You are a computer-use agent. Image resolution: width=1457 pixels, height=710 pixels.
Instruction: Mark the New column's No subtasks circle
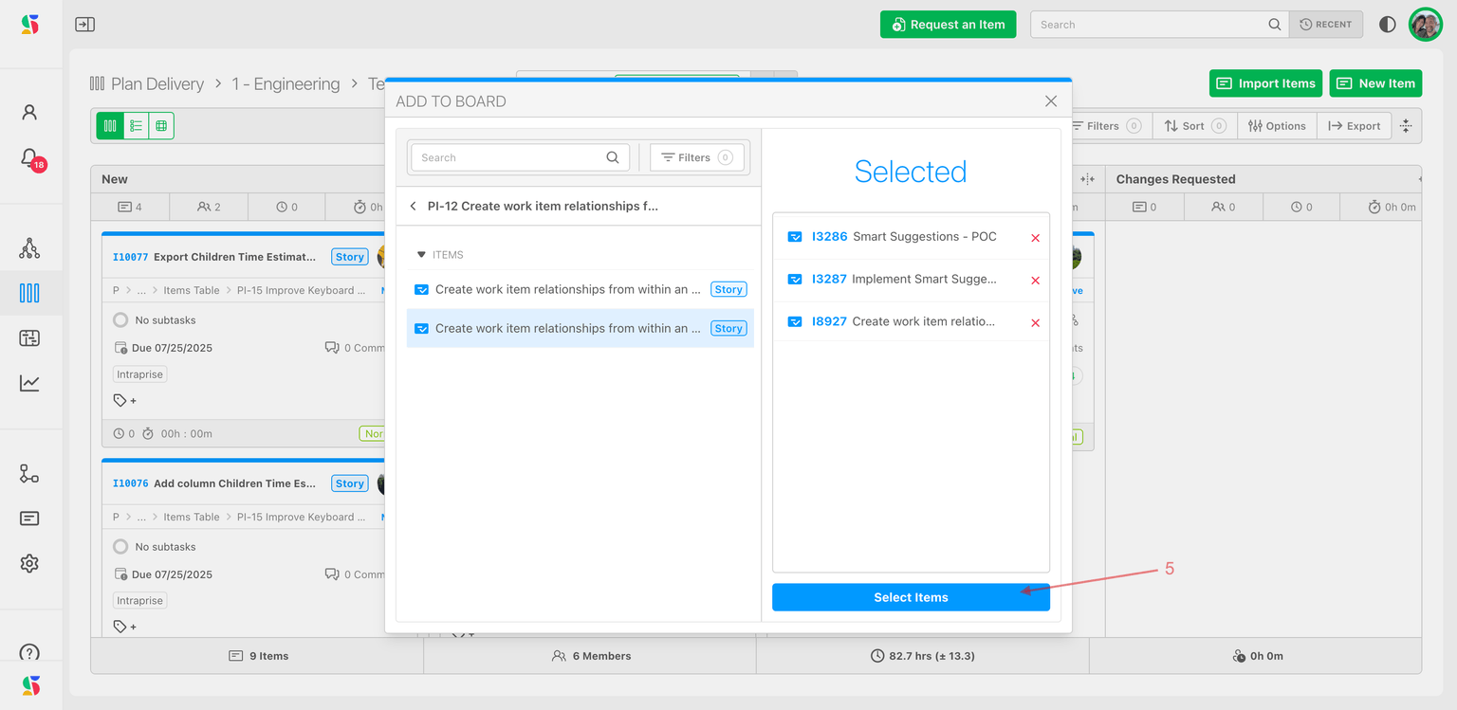pos(120,320)
